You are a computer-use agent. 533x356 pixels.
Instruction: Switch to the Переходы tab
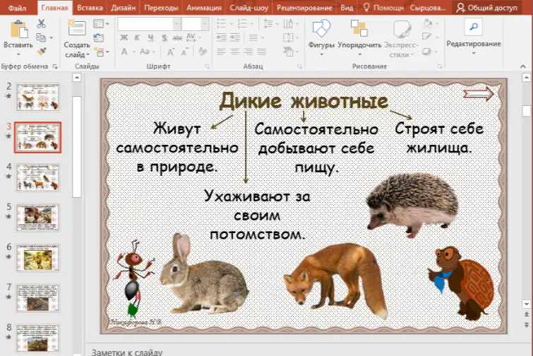(161, 8)
